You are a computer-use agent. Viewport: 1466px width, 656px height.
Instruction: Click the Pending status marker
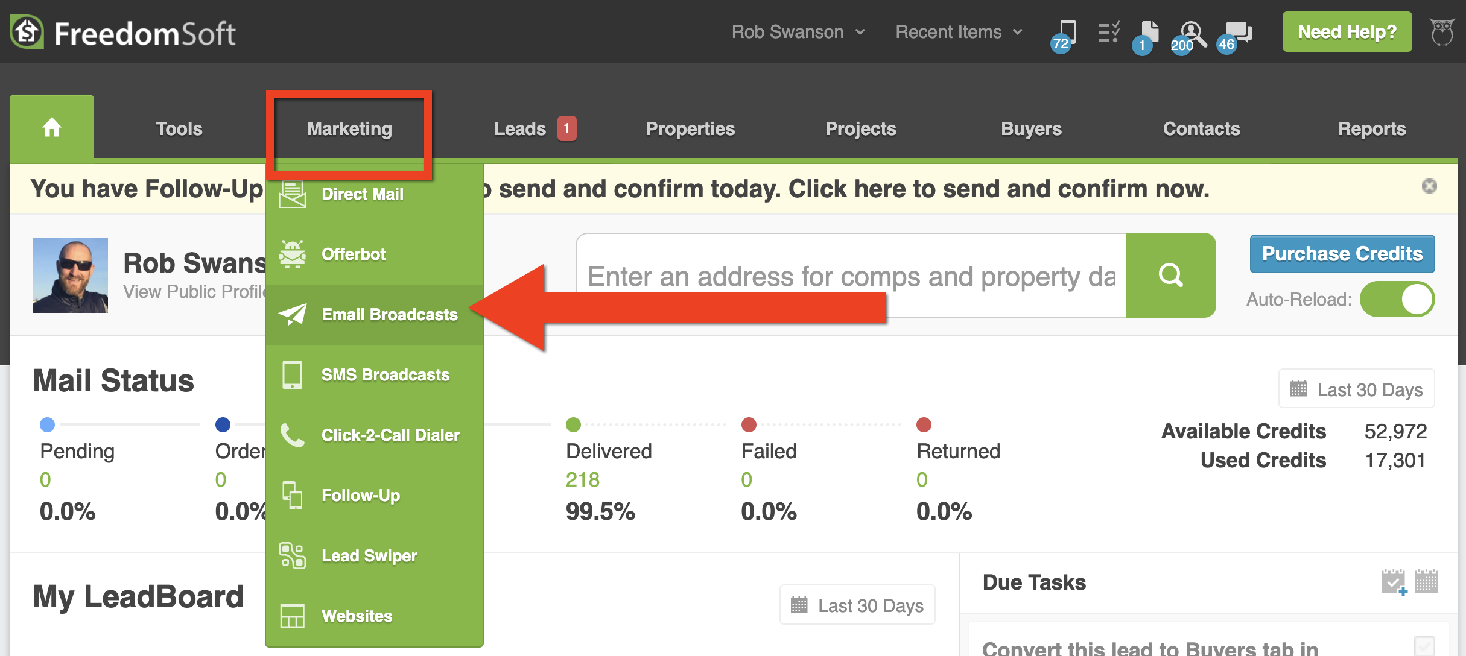point(47,424)
